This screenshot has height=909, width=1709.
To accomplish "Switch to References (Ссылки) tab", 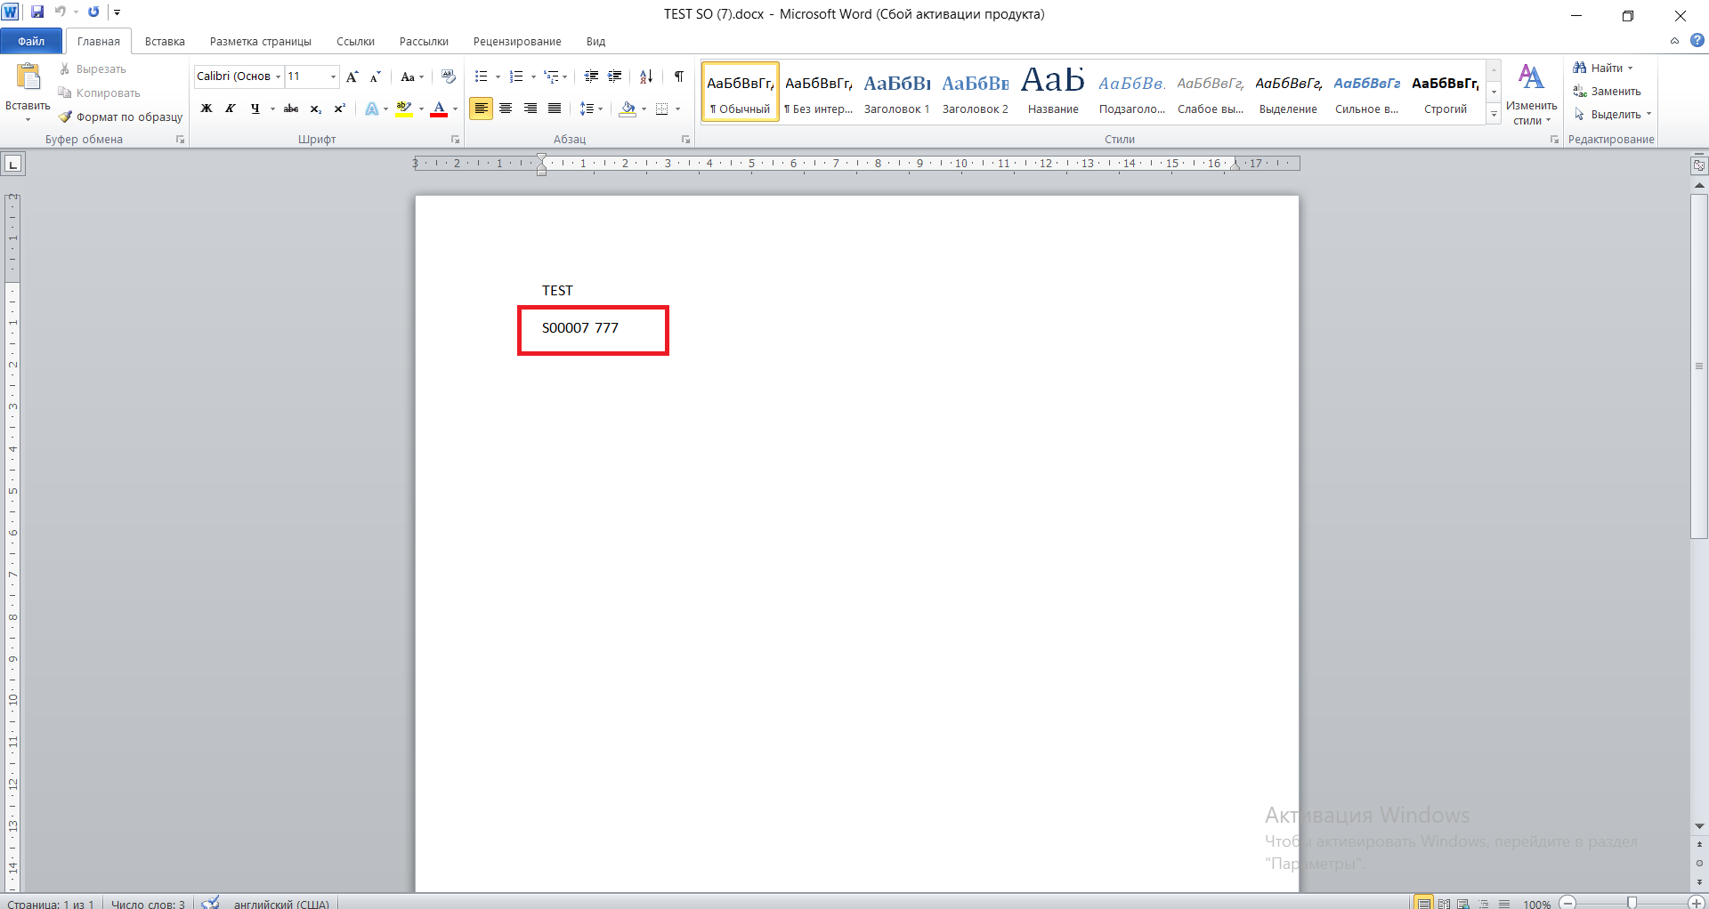I will coord(355,41).
